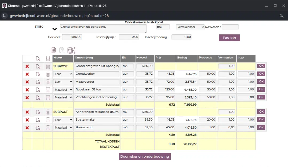This screenshot has width=288, height=167.
Task: Click the Pas aan button
Action: tap(229, 38)
